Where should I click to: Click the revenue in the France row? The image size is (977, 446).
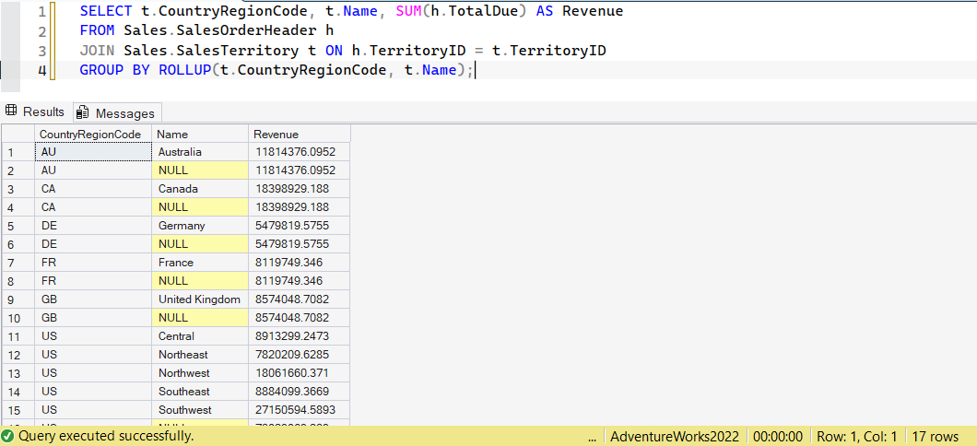coord(300,263)
